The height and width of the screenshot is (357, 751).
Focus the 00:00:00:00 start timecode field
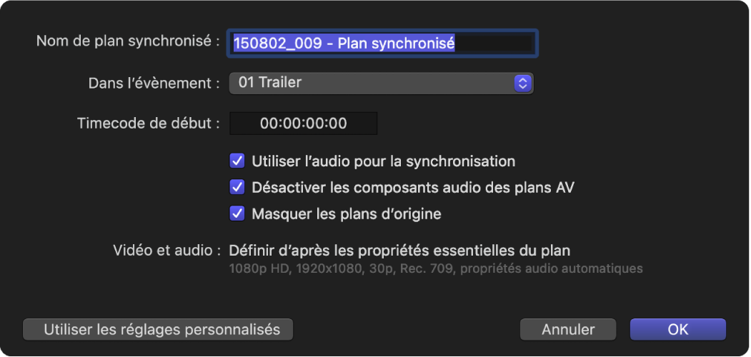click(303, 124)
